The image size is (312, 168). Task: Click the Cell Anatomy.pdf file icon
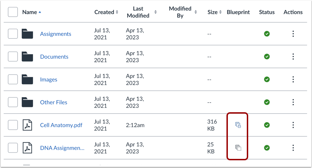click(x=27, y=125)
